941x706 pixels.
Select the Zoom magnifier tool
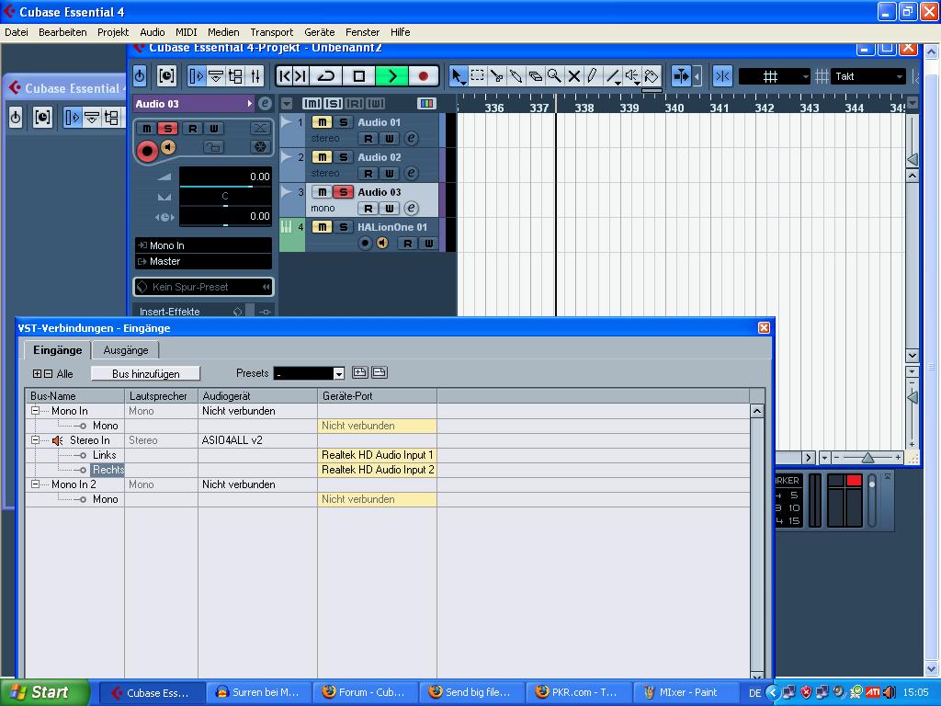coord(554,76)
